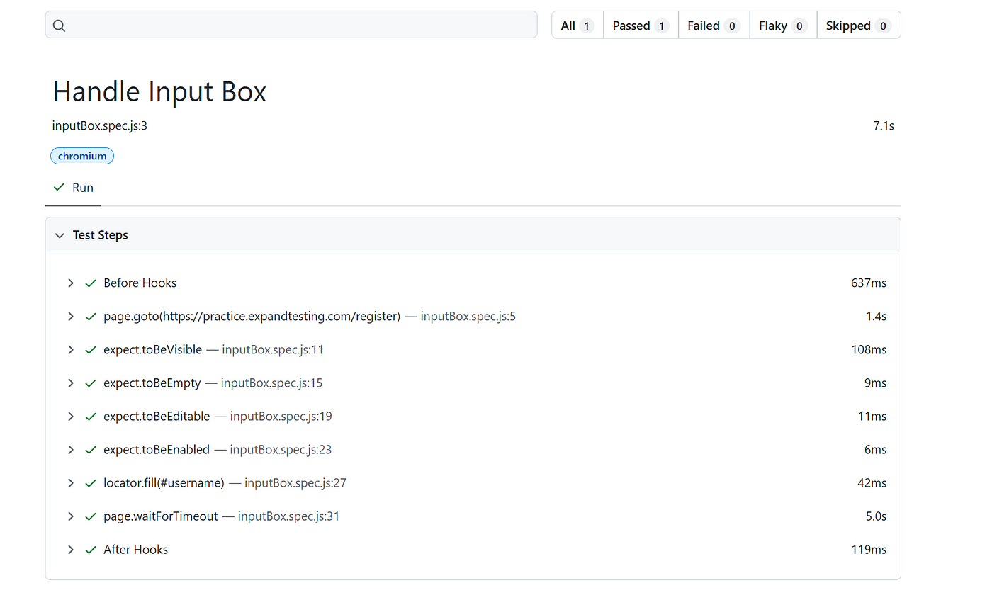The width and height of the screenshot is (992, 600).
Task: Click the page.waitForTimeout step text
Action: [x=161, y=516]
